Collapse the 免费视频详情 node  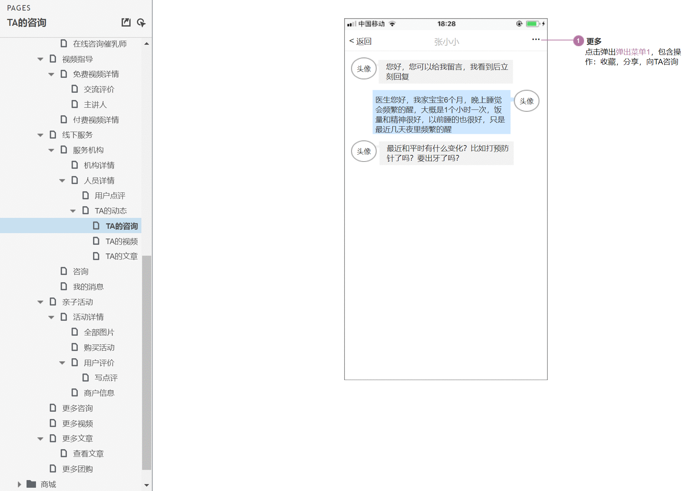coord(51,74)
